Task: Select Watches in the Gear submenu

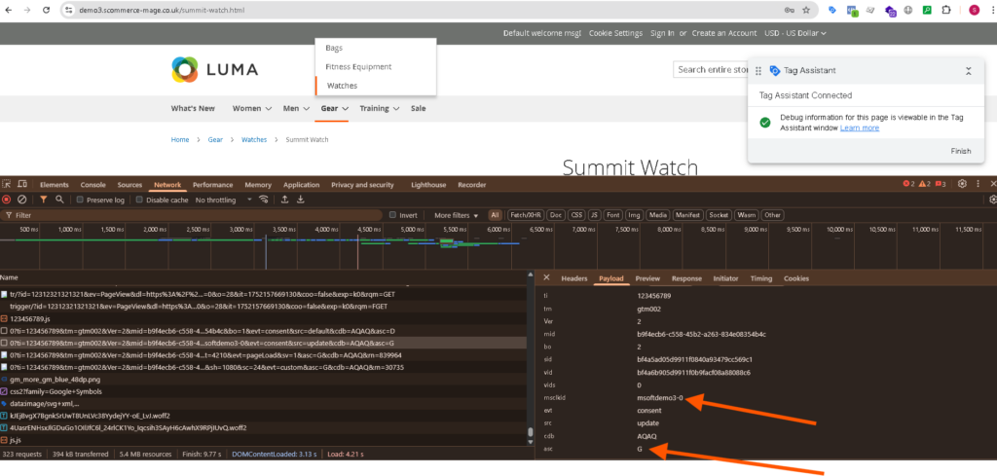Action: click(376, 86)
